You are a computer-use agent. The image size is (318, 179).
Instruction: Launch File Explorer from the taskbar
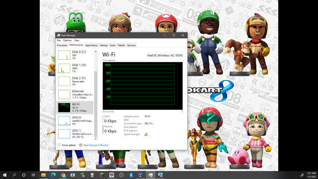(43, 175)
